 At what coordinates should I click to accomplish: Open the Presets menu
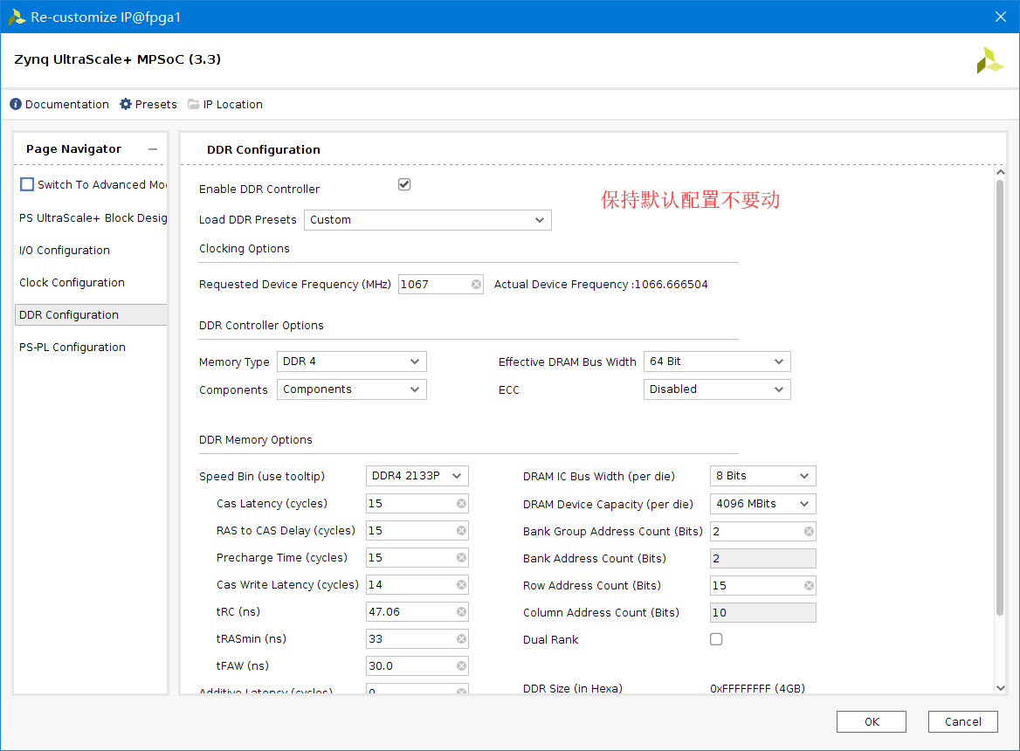[156, 104]
